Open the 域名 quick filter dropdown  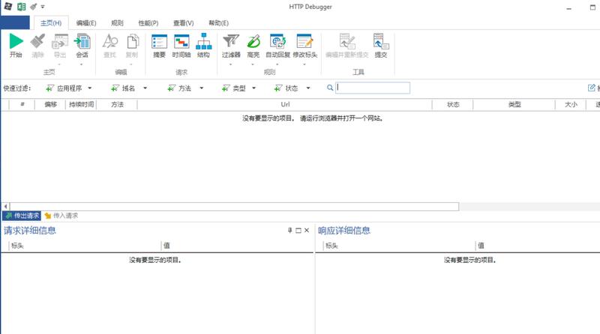click(145, 88)
